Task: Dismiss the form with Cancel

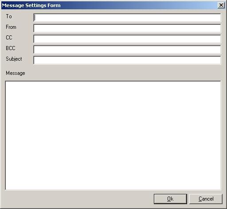Action: pos(206,199)
